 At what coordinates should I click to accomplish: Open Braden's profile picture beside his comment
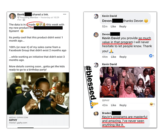(96, 114)
